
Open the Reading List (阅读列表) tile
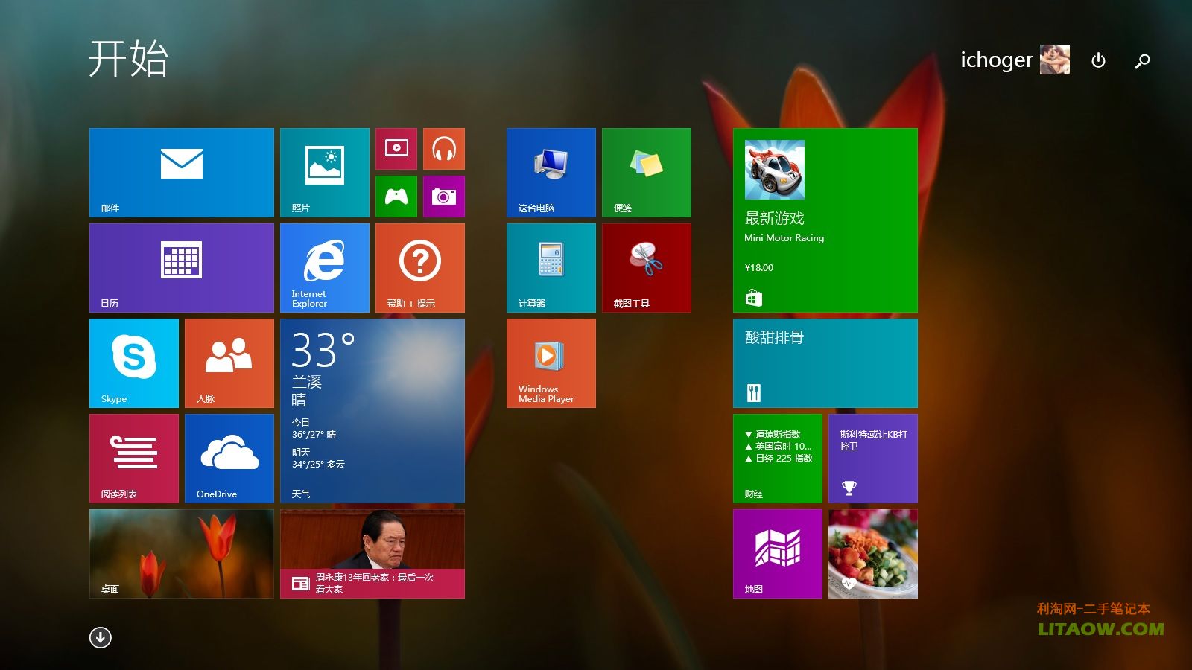click(x=134, y=459)
